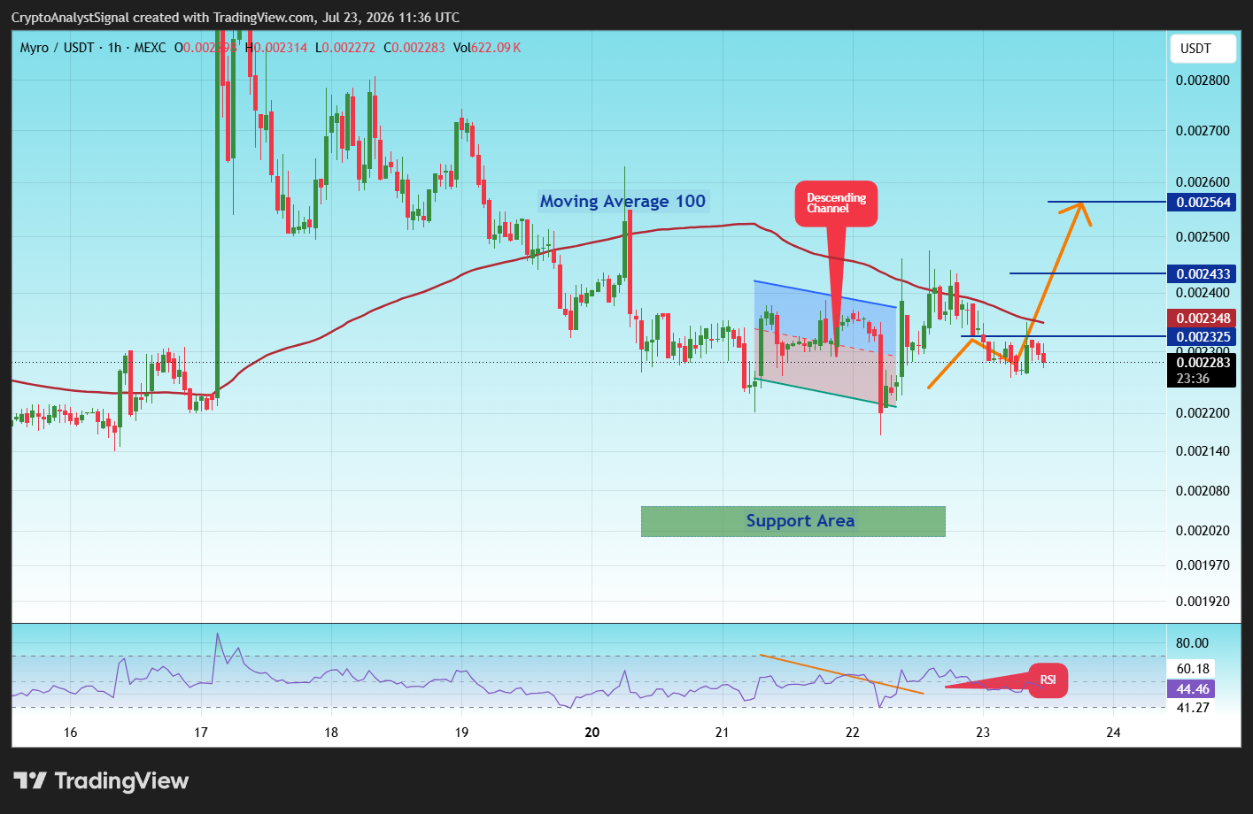Click the C0.002283 close value

(x=414, y=48)
